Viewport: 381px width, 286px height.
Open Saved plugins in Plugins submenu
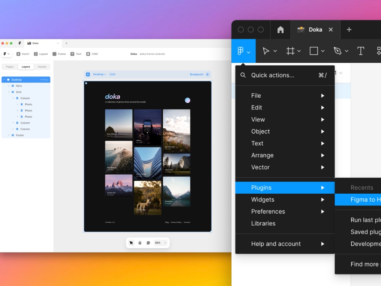pyautogui.click(x=358, y=232)
